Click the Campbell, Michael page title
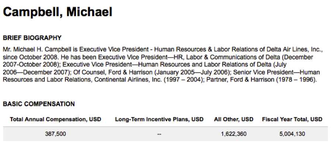The width and height of the screenshot is (332, 151). pyautogui.click(x=58, y=12)
